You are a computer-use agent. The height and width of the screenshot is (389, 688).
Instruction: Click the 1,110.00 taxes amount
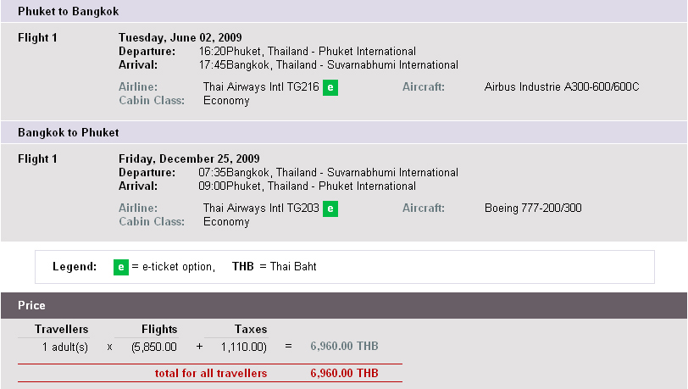(x=243, y=347)
